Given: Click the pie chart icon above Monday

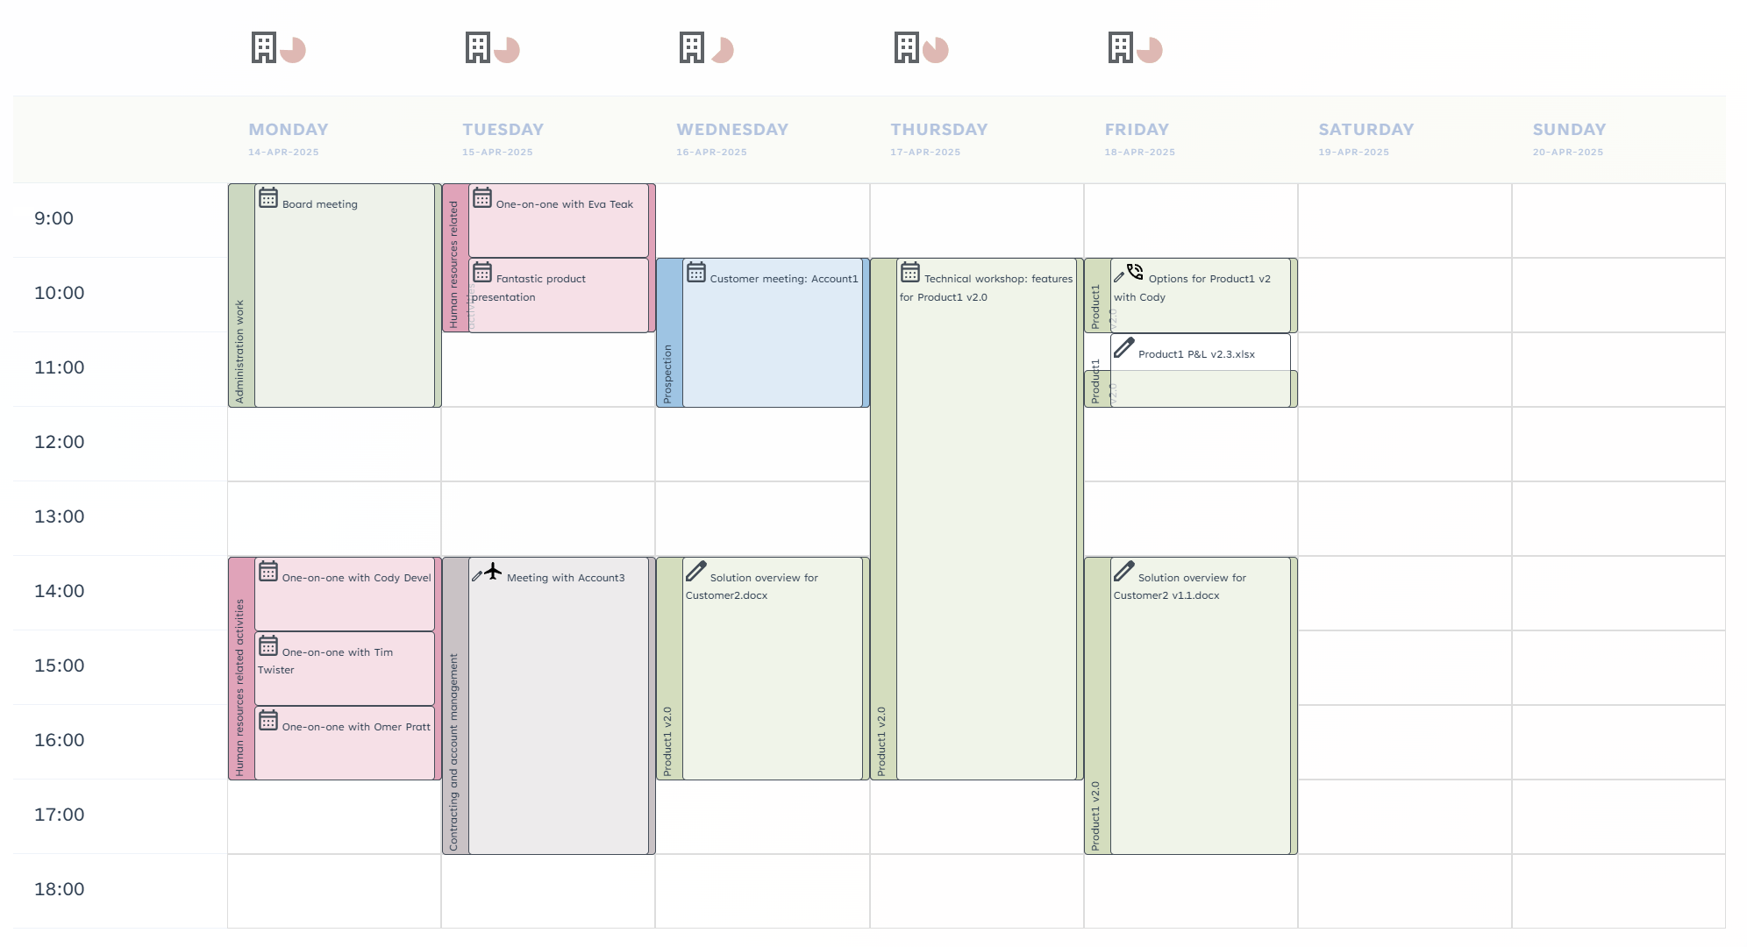Looking at the screenshot, I should tap(293, 50).
